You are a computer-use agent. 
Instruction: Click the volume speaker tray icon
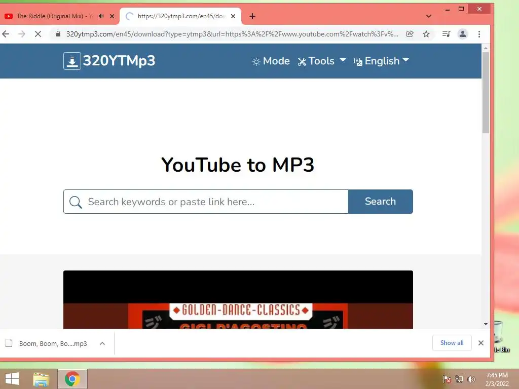471,379
